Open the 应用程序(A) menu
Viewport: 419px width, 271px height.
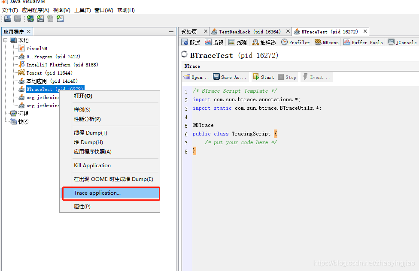click(x=36, y=10)
